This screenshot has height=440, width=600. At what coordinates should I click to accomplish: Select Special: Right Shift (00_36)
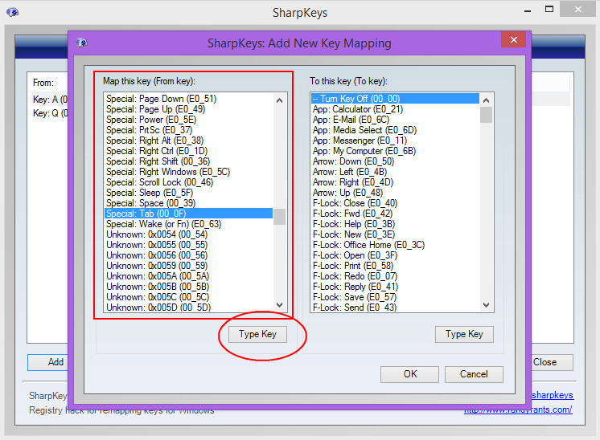188,161
